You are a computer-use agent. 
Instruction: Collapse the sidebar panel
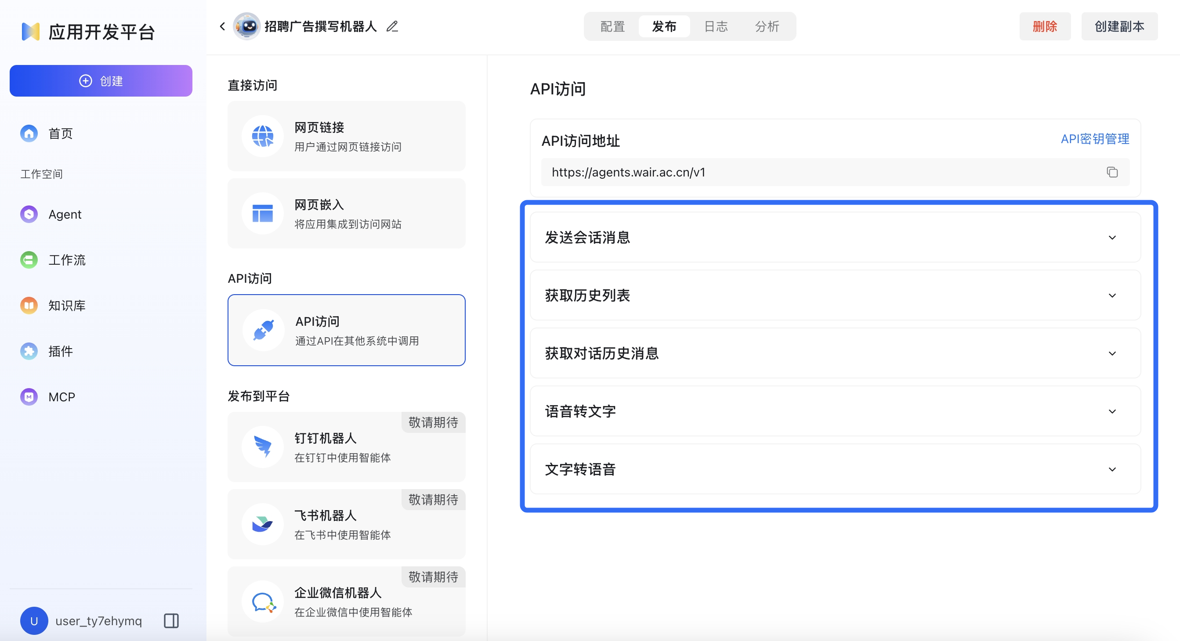171,620
